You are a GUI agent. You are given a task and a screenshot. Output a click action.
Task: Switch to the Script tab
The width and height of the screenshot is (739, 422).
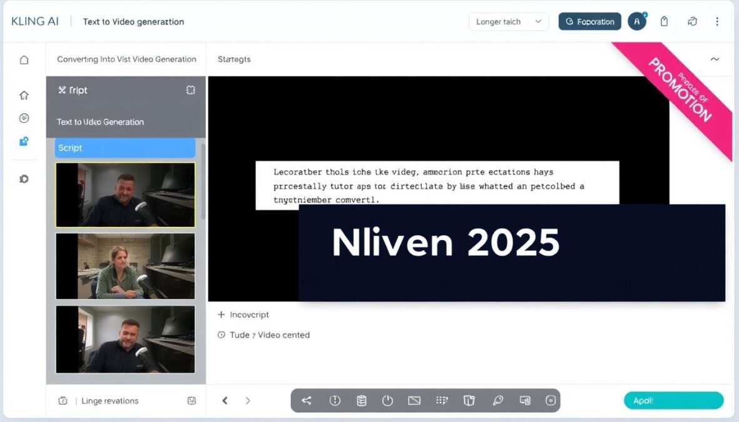125,148
